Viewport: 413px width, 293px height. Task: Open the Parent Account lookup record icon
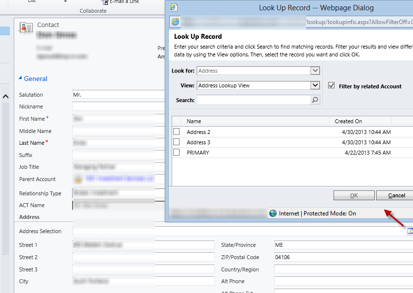tap(78, 179)
